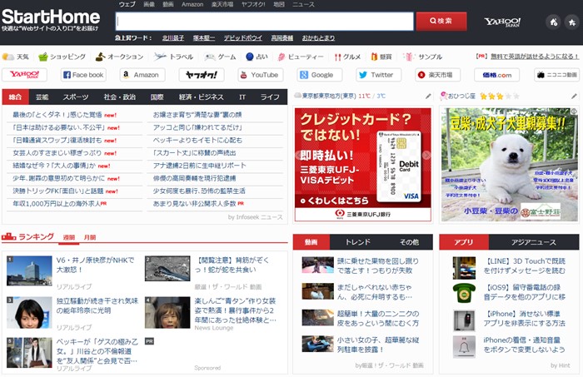Switch to スポーツ news tab
Screen dimensions: 583x377
pyautogui.click(x=76, y=97)
